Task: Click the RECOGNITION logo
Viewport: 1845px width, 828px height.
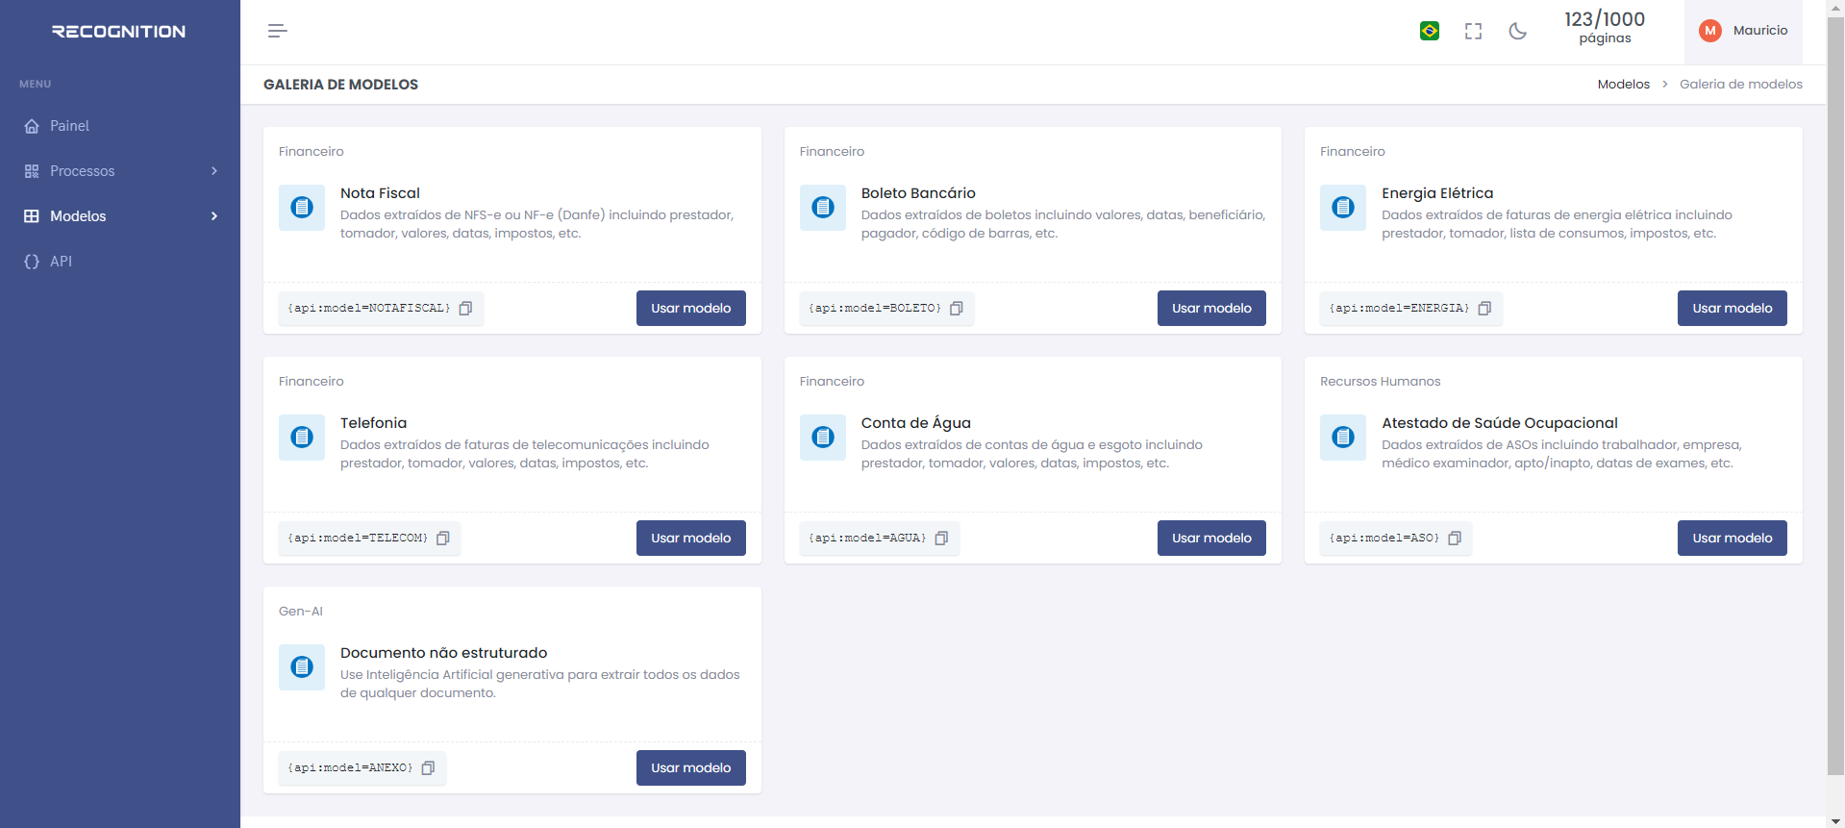Action: [x=118, y=32]
